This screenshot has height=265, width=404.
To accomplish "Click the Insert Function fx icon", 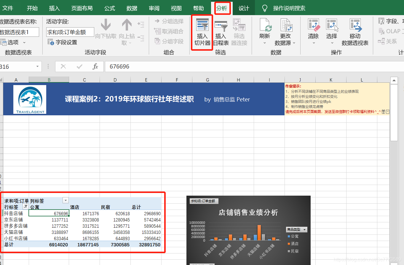I will (x=95, y=66).
